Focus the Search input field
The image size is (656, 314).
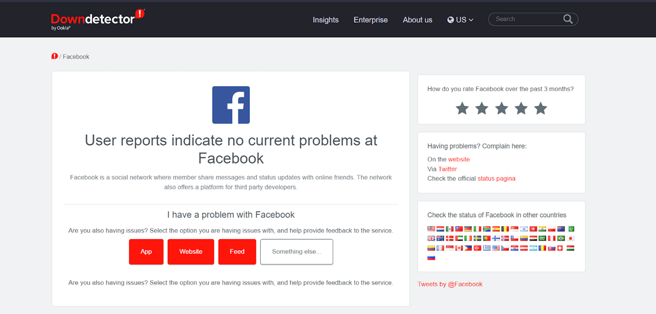[525, 19]
